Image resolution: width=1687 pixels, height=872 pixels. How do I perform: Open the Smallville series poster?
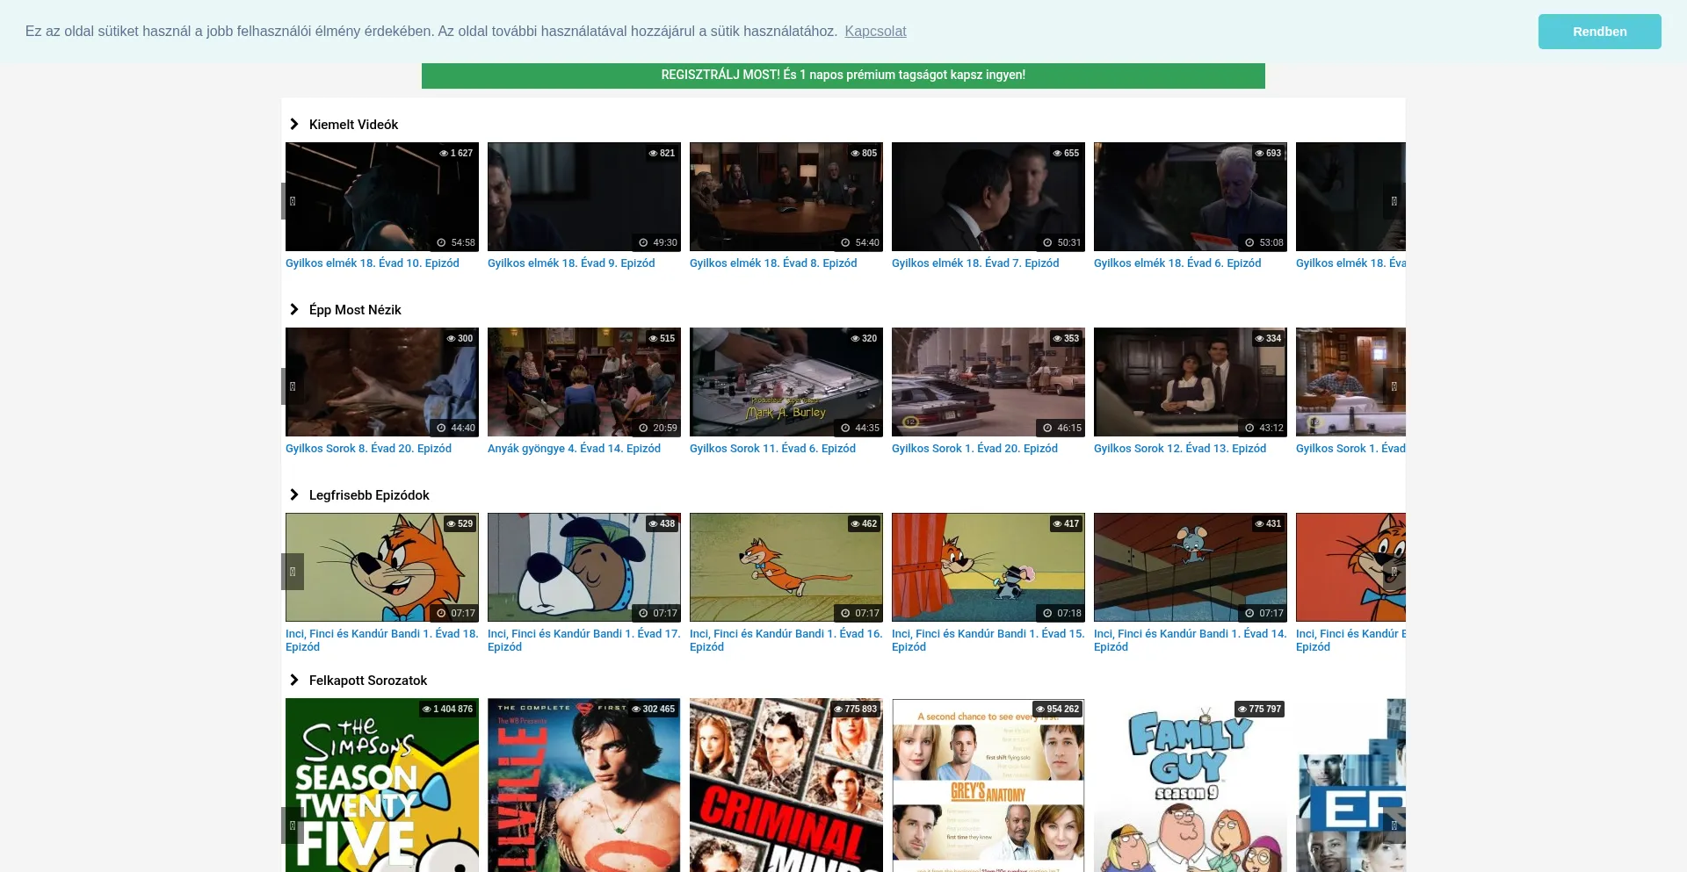(584, 785)
